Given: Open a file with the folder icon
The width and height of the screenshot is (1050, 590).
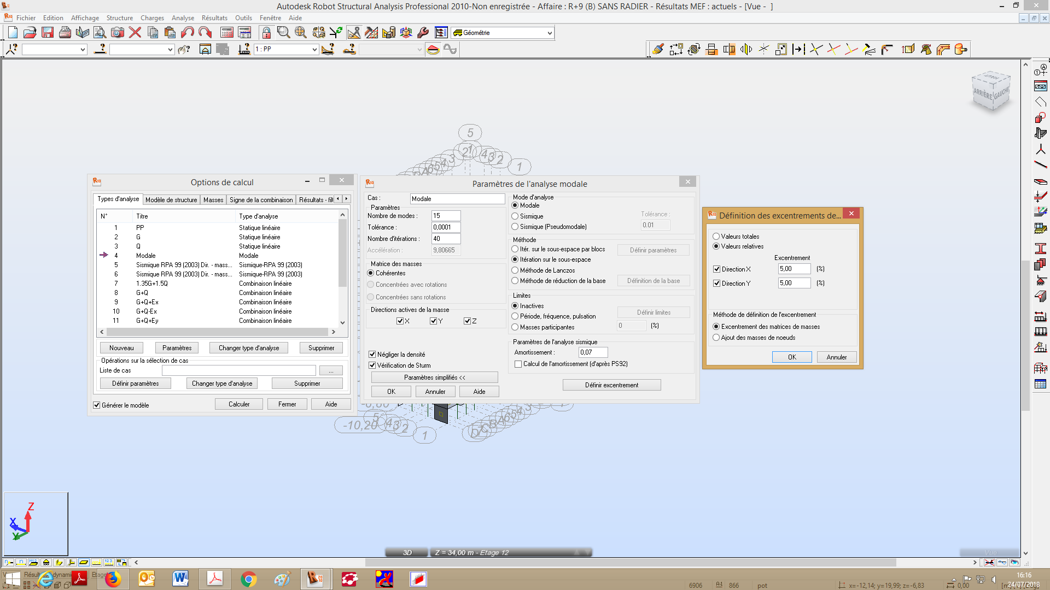Looking at the screenshot, I should coord(30,33).
